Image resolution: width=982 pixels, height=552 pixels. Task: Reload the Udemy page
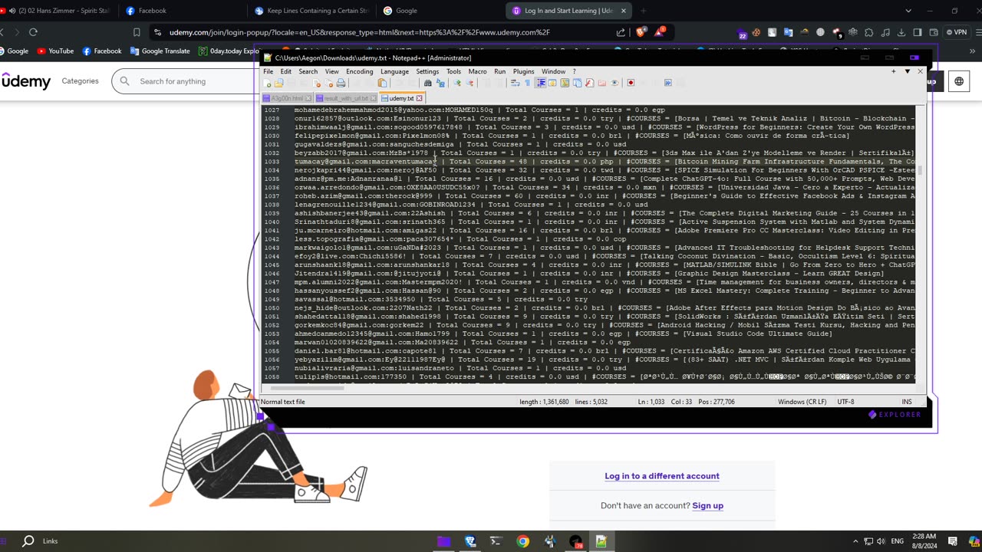point(33,32)
